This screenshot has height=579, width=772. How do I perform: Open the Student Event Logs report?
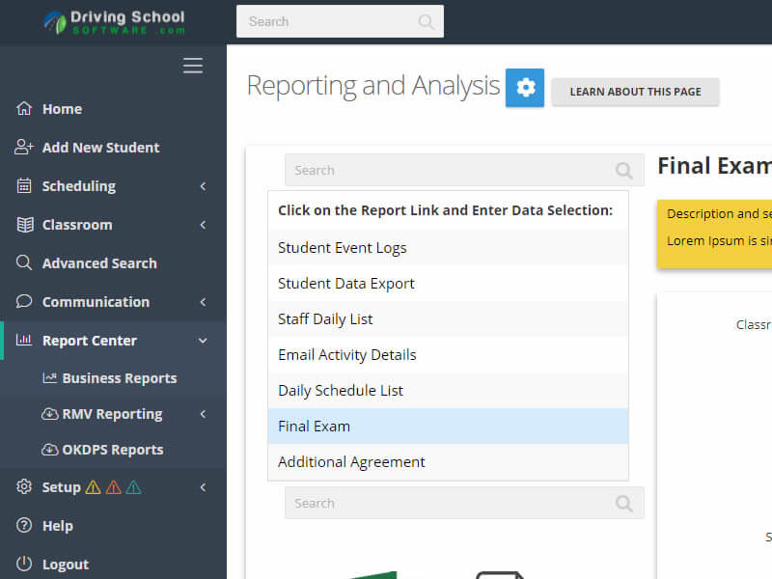[343, 248]
